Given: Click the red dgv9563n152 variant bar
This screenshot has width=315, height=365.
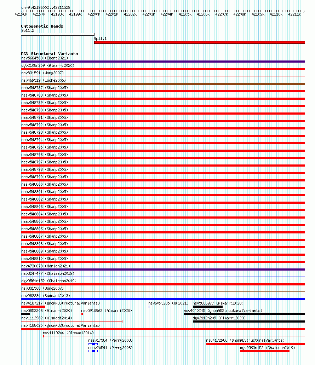Looking at the screenshot, I should (265, 351).
